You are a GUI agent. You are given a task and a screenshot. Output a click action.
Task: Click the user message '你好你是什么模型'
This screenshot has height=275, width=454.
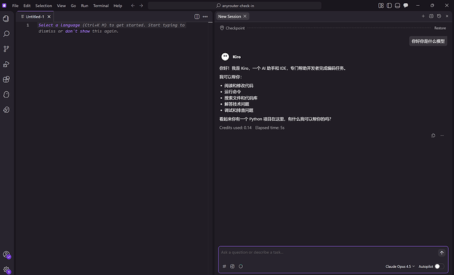tap(428, 41)
